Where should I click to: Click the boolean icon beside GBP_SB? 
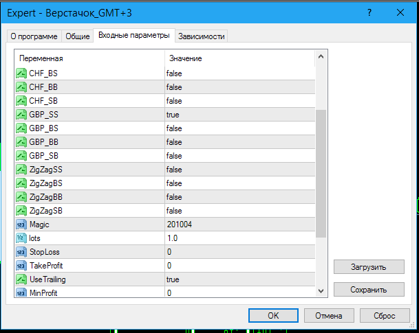click(x=21, y=156)
